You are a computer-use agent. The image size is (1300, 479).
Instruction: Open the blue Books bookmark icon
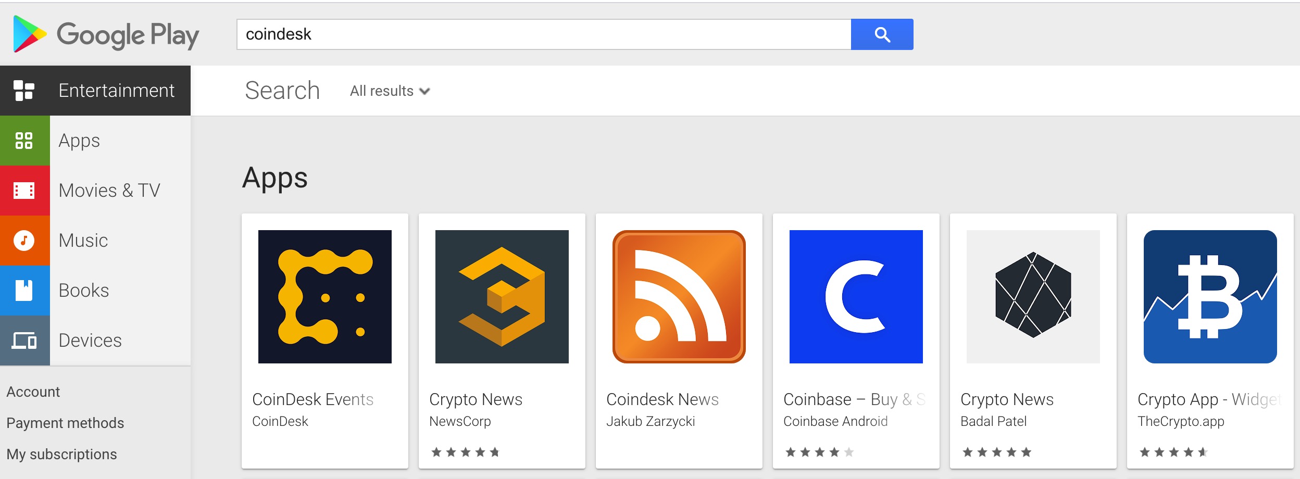tap(24, 291)
